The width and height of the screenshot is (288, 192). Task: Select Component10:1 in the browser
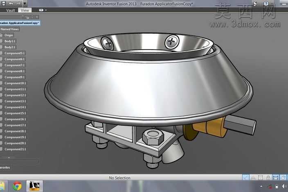pyautogui.click(x=16, y=83)
